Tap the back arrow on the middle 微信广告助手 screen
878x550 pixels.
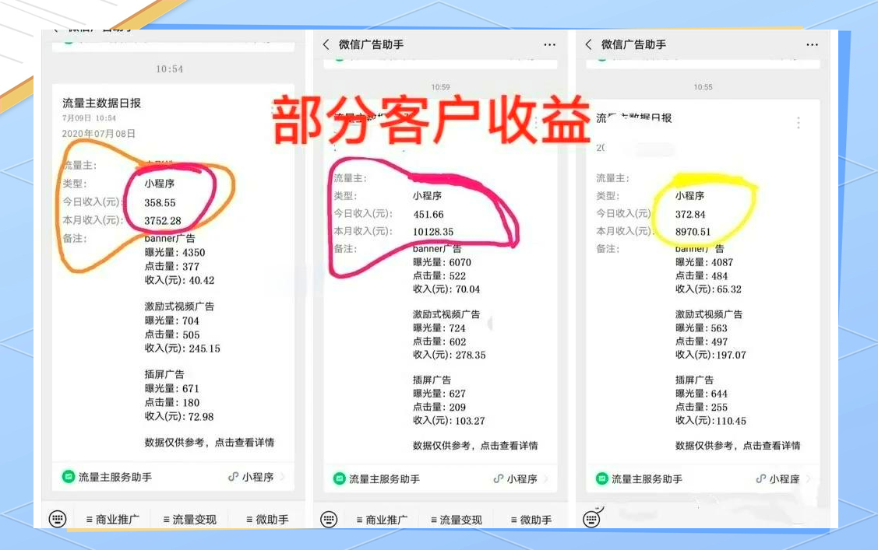pos(326,44)
